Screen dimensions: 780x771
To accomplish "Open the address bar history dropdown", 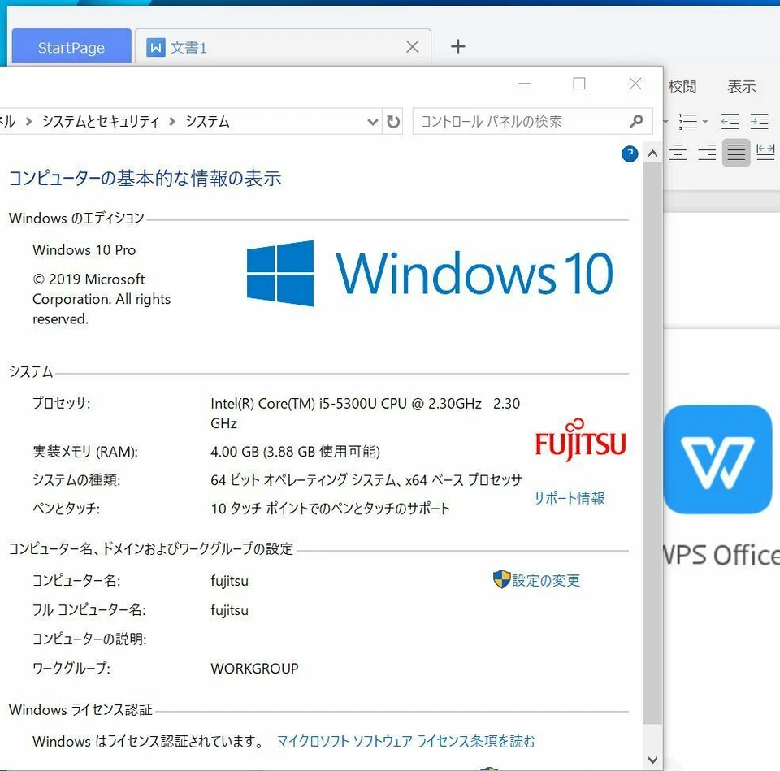I will 372,121.
